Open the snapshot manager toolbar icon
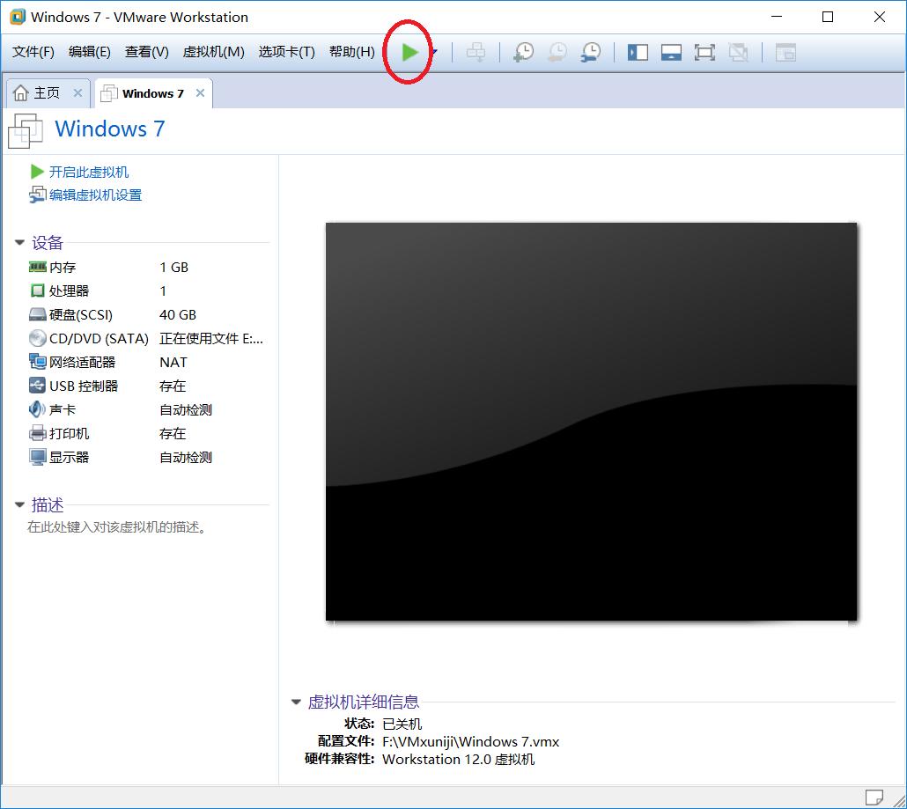907x809 pixels. tap(591, 53)
